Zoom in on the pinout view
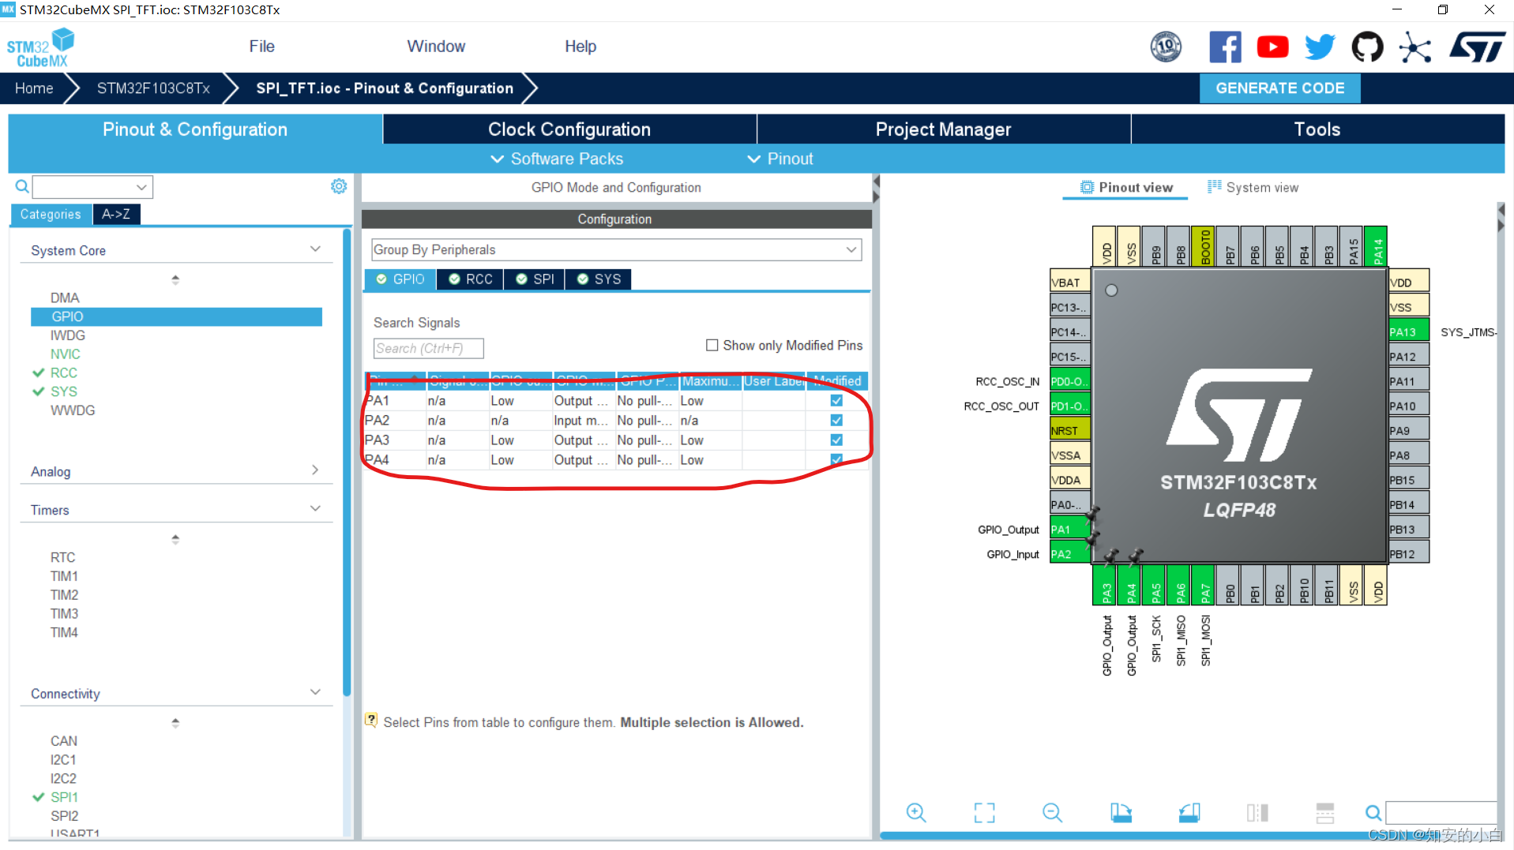Viewport: 1514px width, 850px height. [916, 812]
